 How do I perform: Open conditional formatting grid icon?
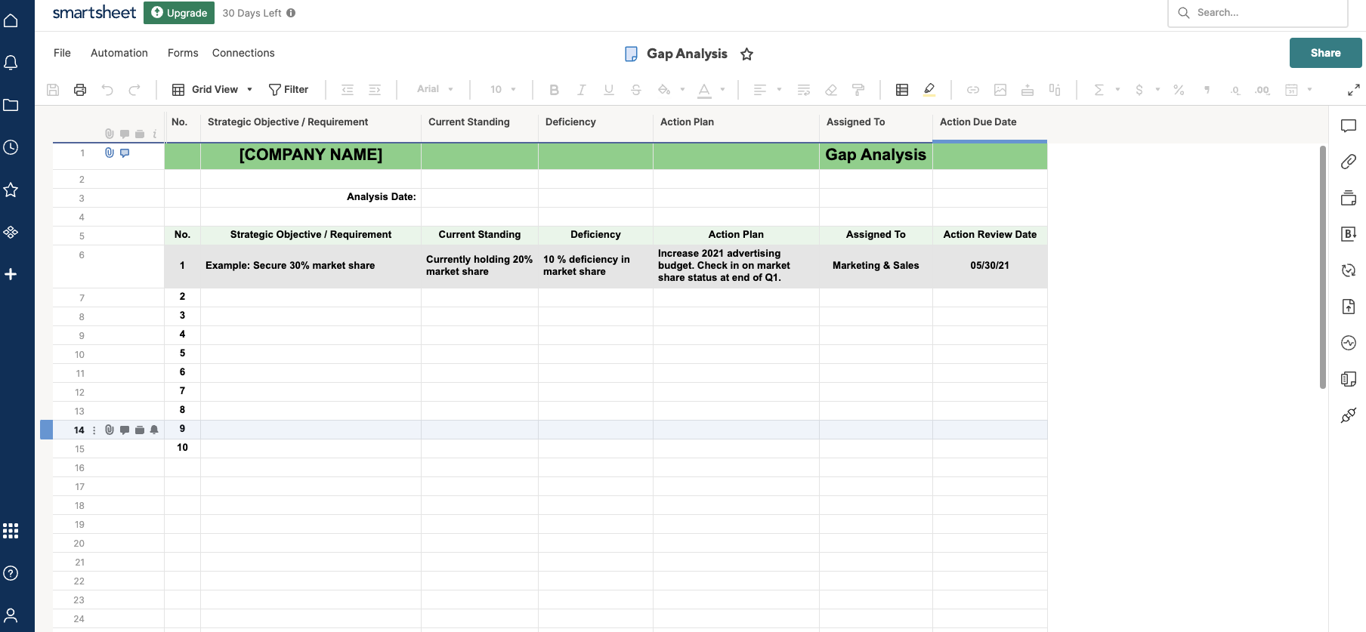click(902, 90)
